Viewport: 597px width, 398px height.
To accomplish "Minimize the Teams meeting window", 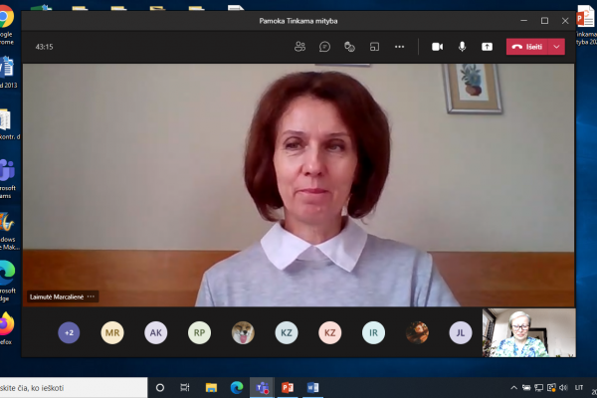I will (524, 21).
